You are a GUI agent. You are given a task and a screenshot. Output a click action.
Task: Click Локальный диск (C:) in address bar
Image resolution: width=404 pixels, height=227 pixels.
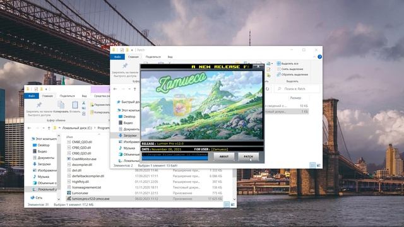77,128
